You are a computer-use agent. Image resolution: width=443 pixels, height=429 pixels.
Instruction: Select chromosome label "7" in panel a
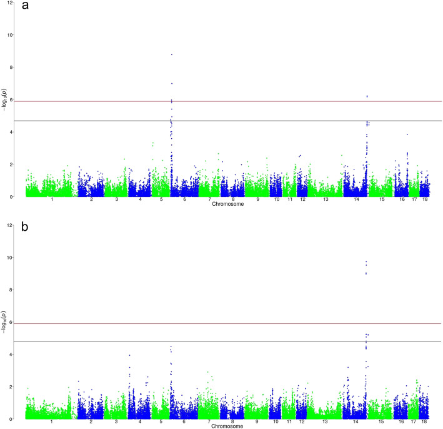click(210, 199)
